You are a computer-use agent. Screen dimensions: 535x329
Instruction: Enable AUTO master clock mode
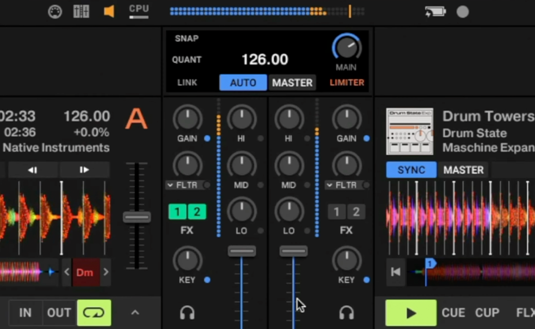pos(243,82)
